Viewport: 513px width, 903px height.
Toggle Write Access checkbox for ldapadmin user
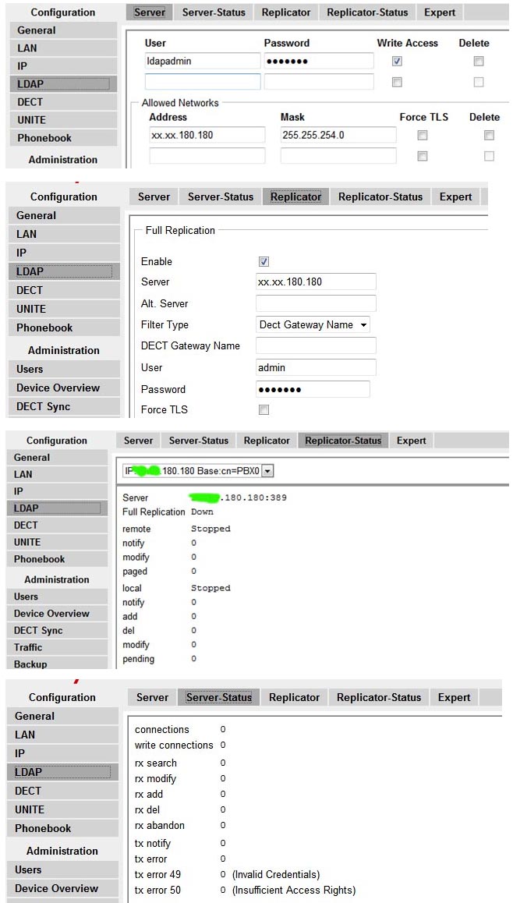coord(397,61)
